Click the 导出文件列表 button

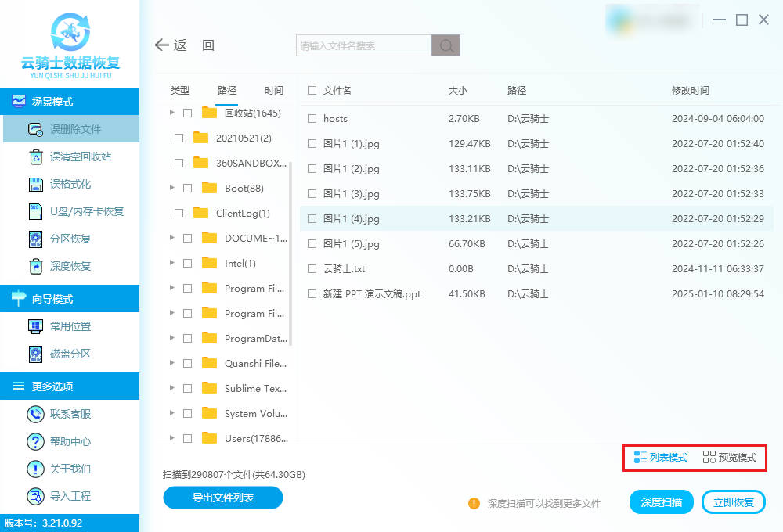pos(223,498)
